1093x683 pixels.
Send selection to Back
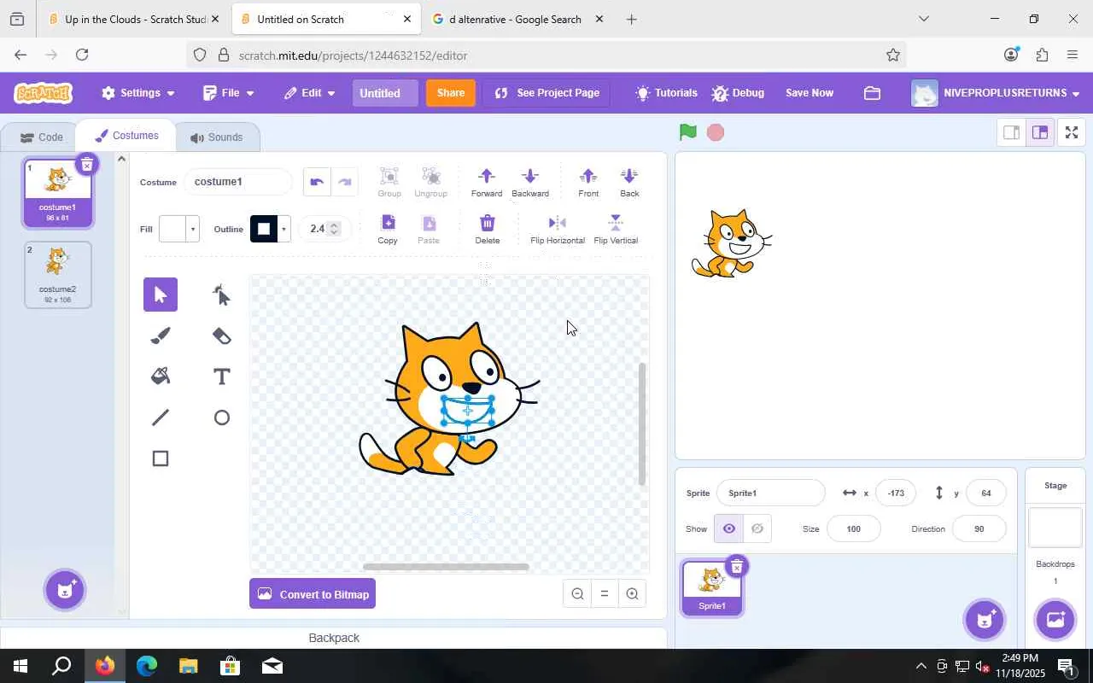coord(629,182)
